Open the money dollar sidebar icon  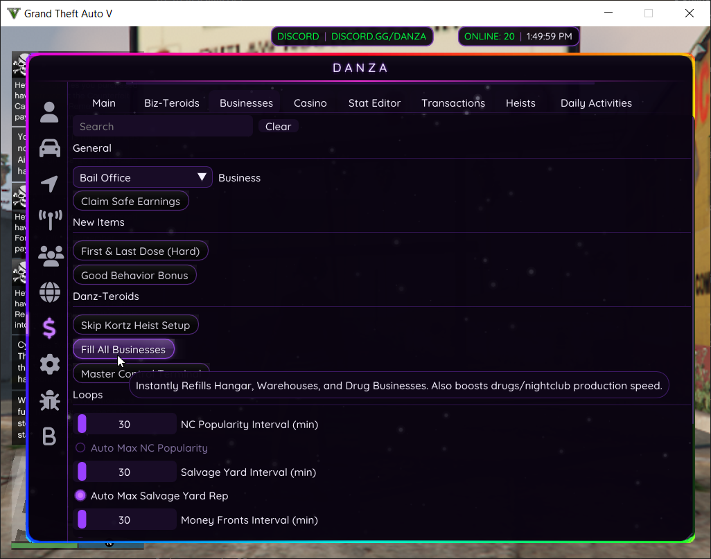[x=49, y=328]
